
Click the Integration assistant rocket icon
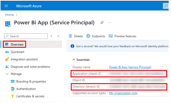click(7, 59)
